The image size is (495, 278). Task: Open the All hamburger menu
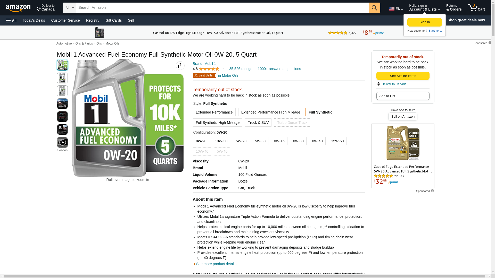(x=11, y=20)
